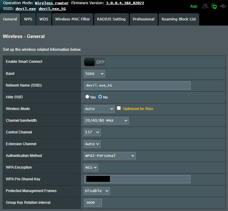Open the network clients status icon
Viewport: 228px width, 211px height.
coord(214,6)
